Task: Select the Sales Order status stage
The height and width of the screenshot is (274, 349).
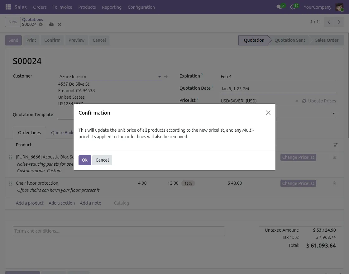Action: pos(327,40)
